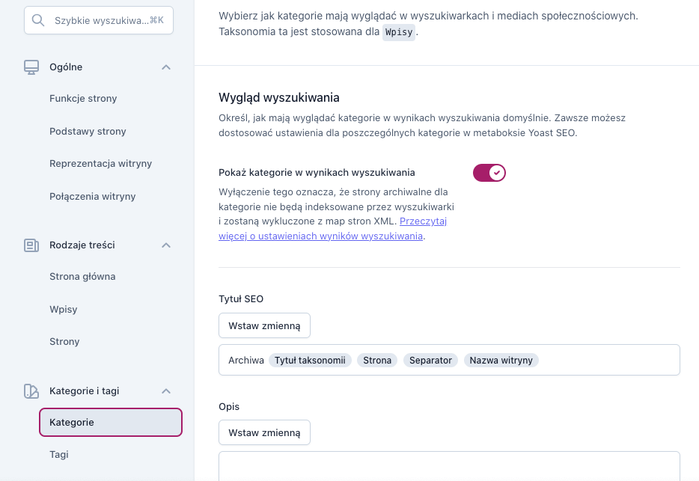699x481 pixels.
Task: Click Wstaw zmienną under Opis
Action: (x=264, y=432)
